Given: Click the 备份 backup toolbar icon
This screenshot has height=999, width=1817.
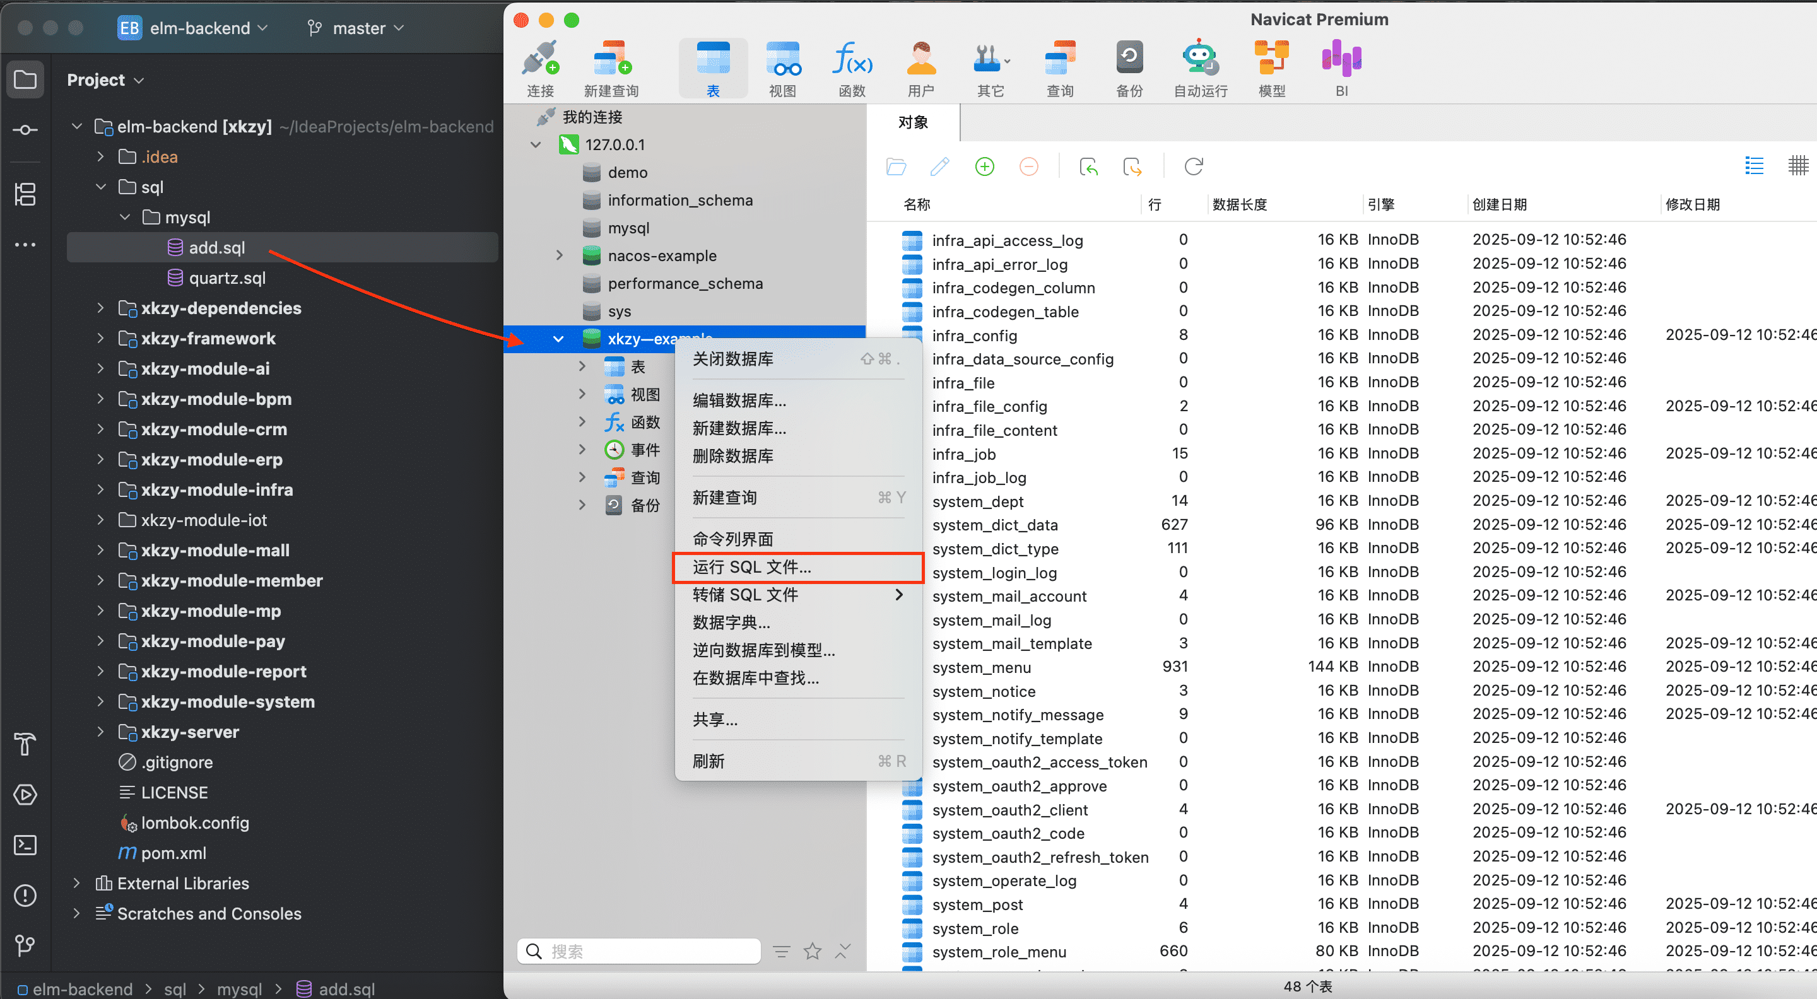Looking at the screenshot, I should 1129,68.
